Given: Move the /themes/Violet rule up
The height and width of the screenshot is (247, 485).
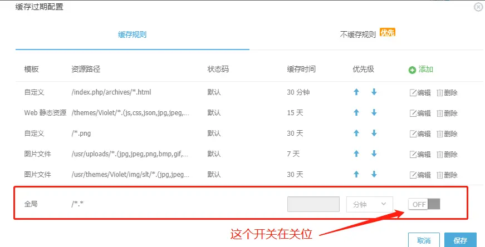Looking at the screenshot, I should (x=356, y=112).
